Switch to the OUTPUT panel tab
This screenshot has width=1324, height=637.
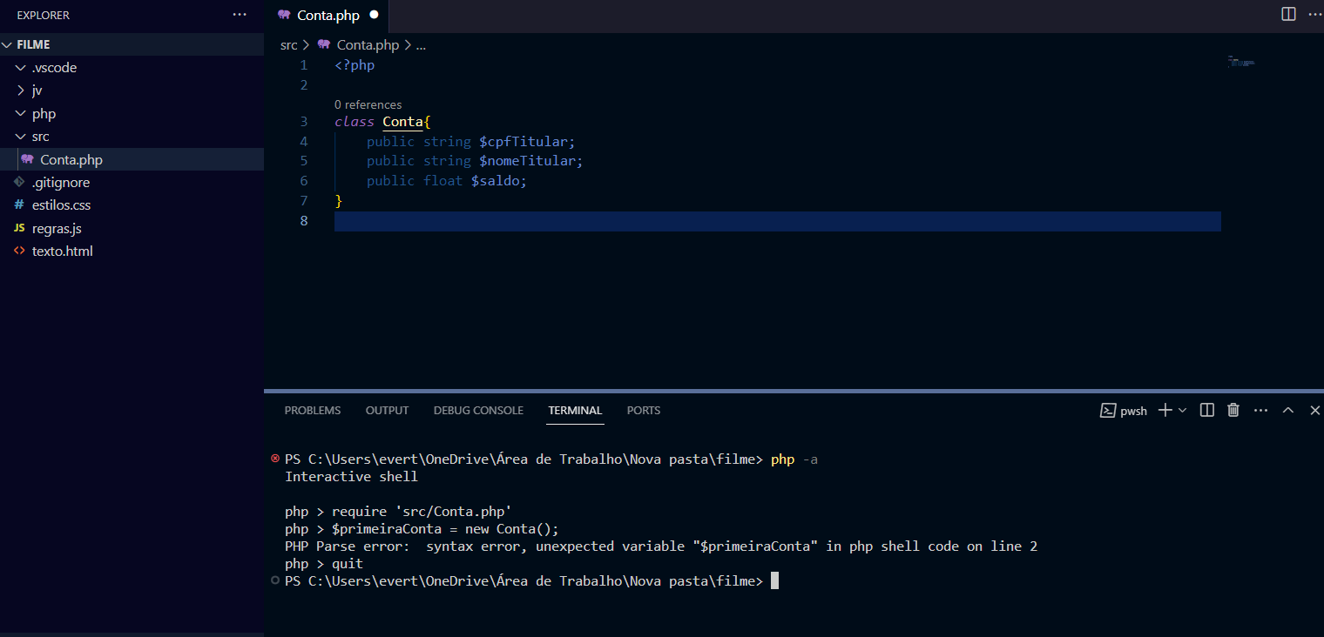pos(387,411)
